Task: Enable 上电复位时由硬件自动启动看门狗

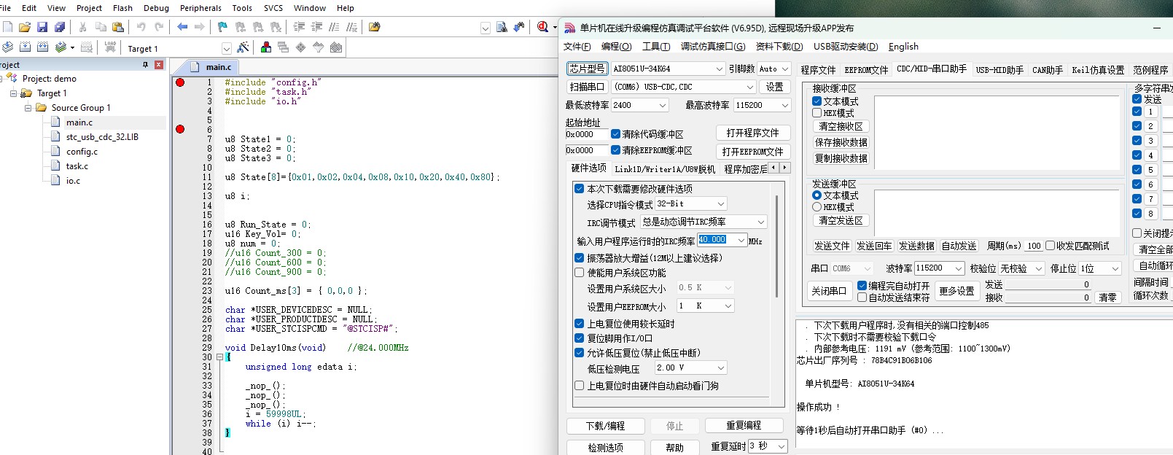Action: 579,386
